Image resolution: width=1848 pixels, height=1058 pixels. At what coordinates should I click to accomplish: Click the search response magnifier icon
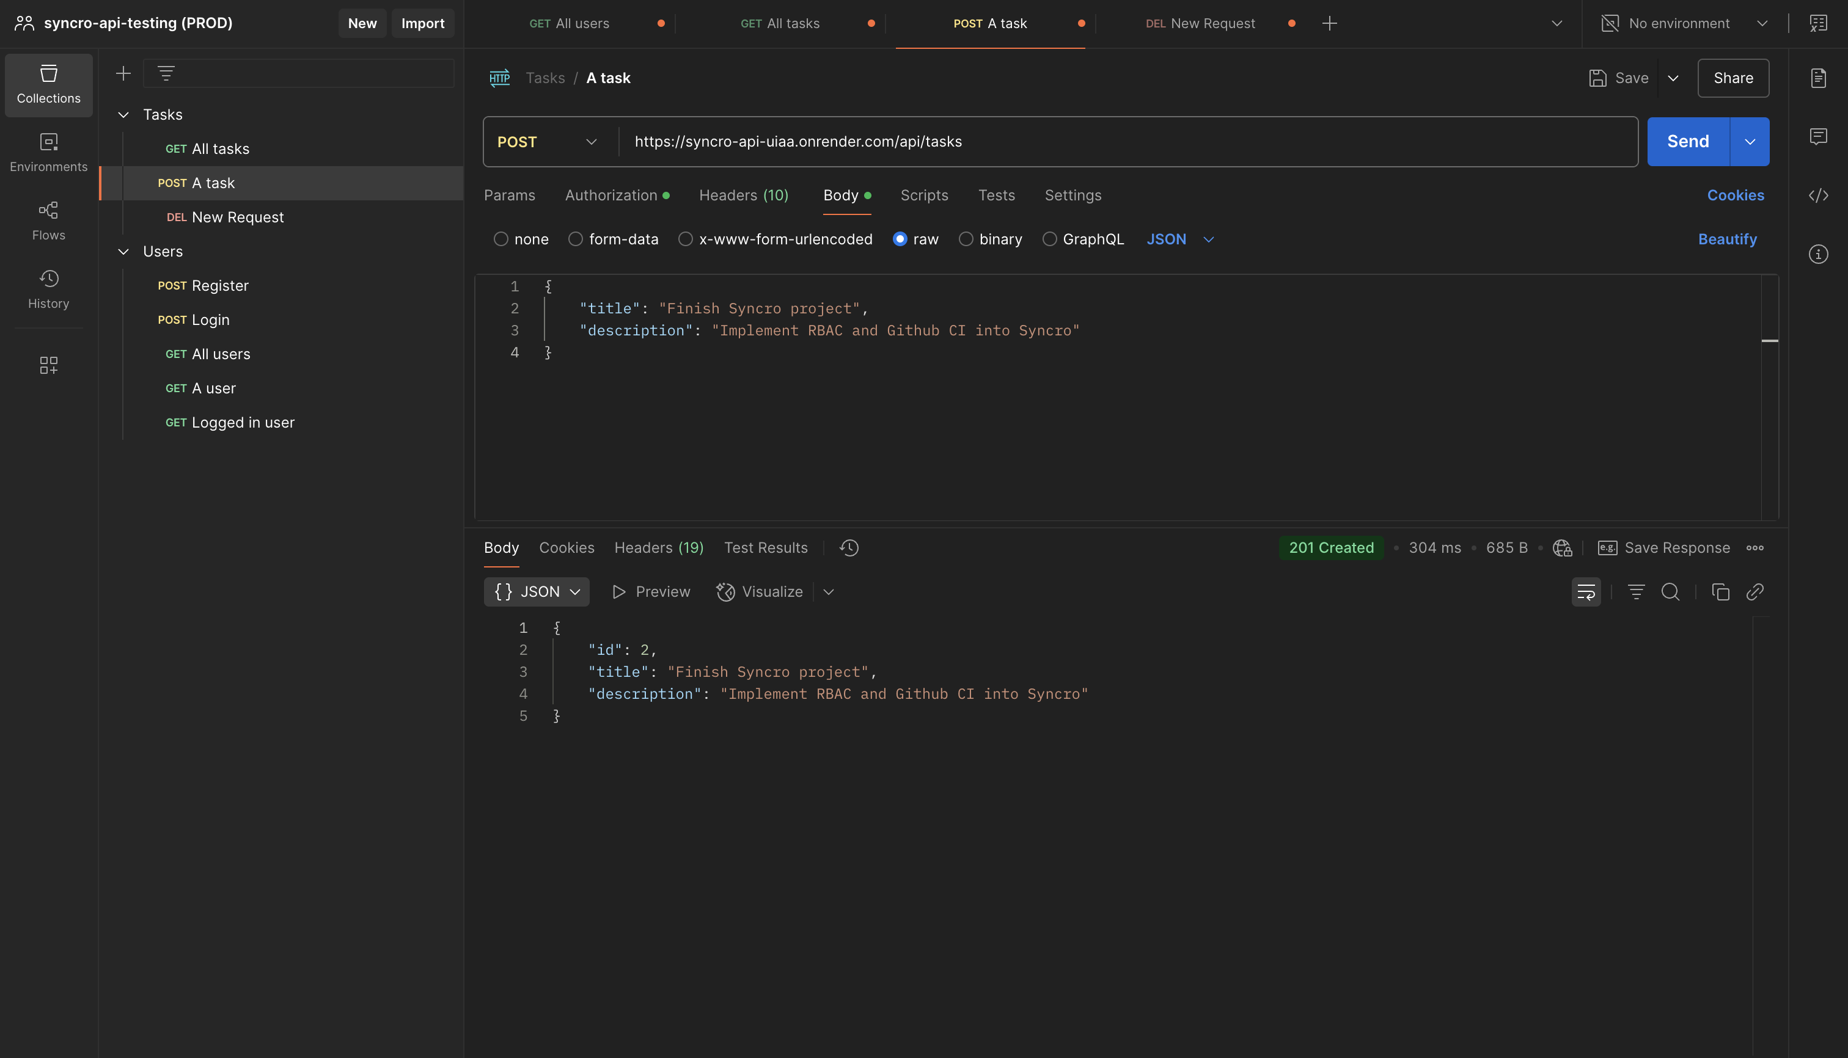pos(1671,592)
